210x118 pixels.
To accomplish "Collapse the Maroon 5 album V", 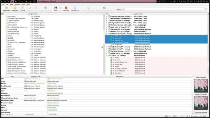I will 106,55.
